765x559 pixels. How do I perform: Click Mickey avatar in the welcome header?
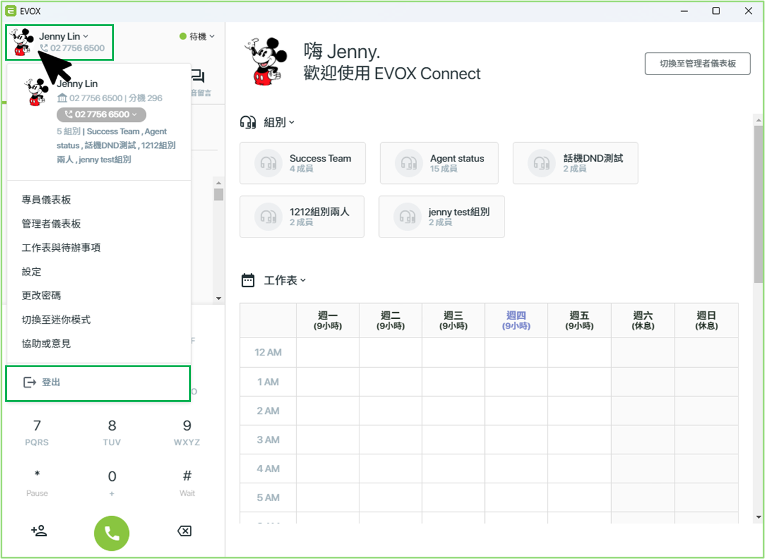[266, 62]
